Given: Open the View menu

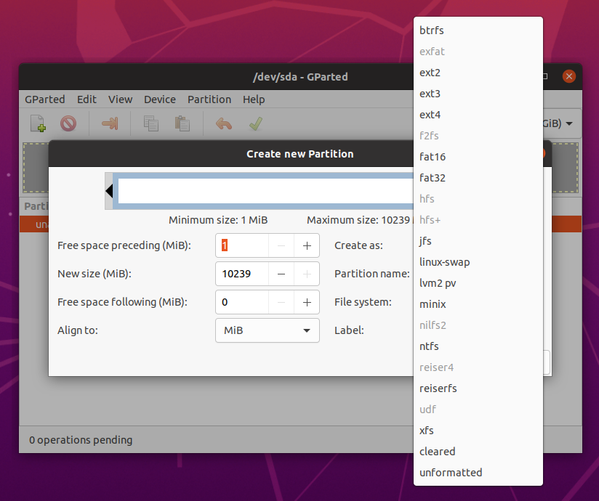Looking at the screenshot, I should tap(121, 99).
